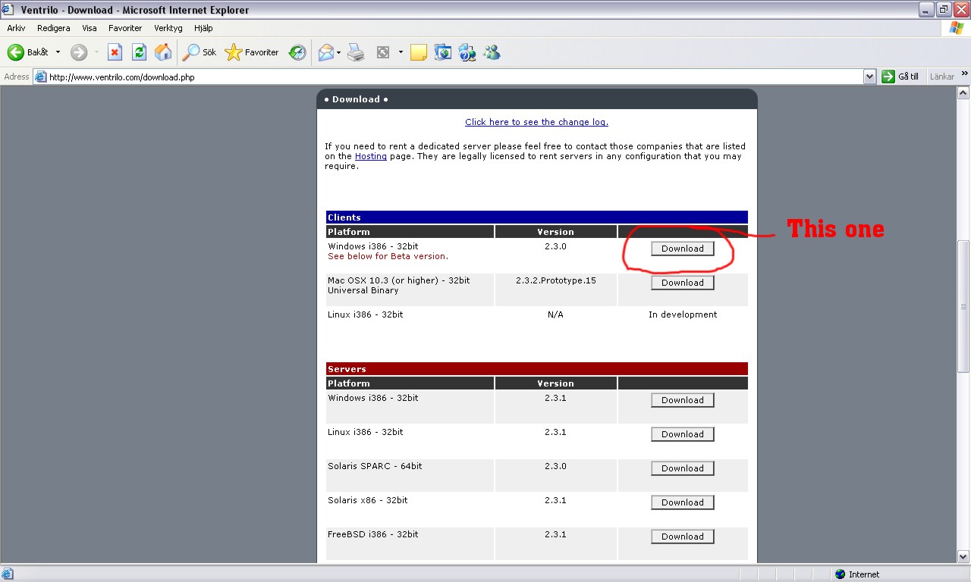Click the address bar URL field

pyautogui.click(x=455, y=77)
